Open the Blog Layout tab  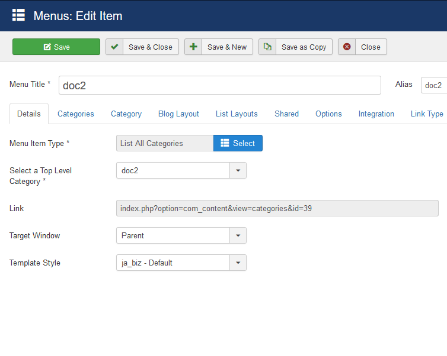[x=178, y=114]
